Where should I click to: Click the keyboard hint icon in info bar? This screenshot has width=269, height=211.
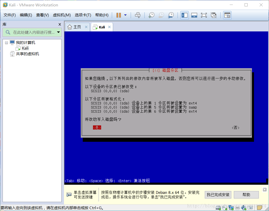pyautogui.click(x=69, y=195)
